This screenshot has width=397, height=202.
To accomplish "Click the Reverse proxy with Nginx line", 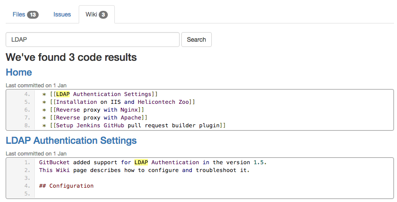I will [x=93, y=110].
